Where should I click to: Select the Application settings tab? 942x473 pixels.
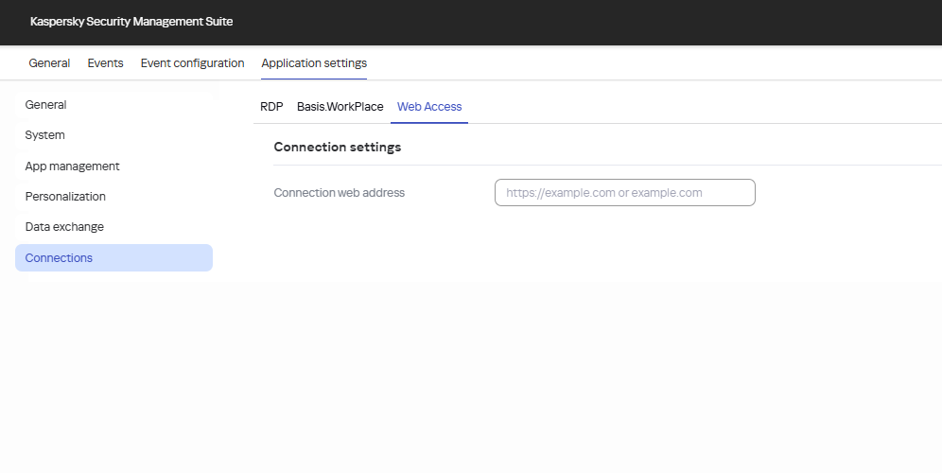point(314,63)
